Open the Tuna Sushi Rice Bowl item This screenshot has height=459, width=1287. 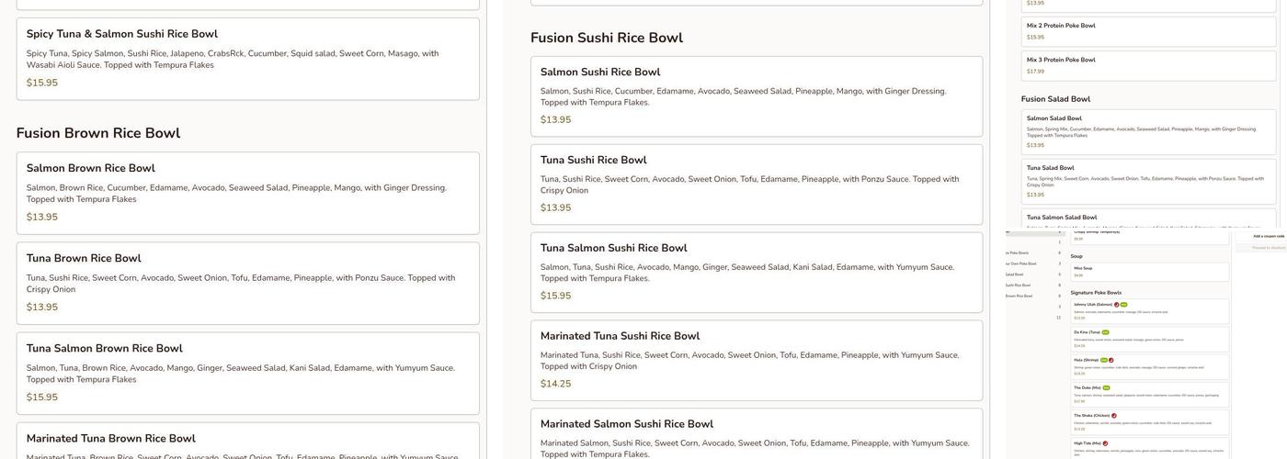[x=756, y=184]
